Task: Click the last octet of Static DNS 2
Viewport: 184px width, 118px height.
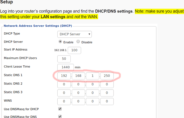Action: (x=107, y=85)
